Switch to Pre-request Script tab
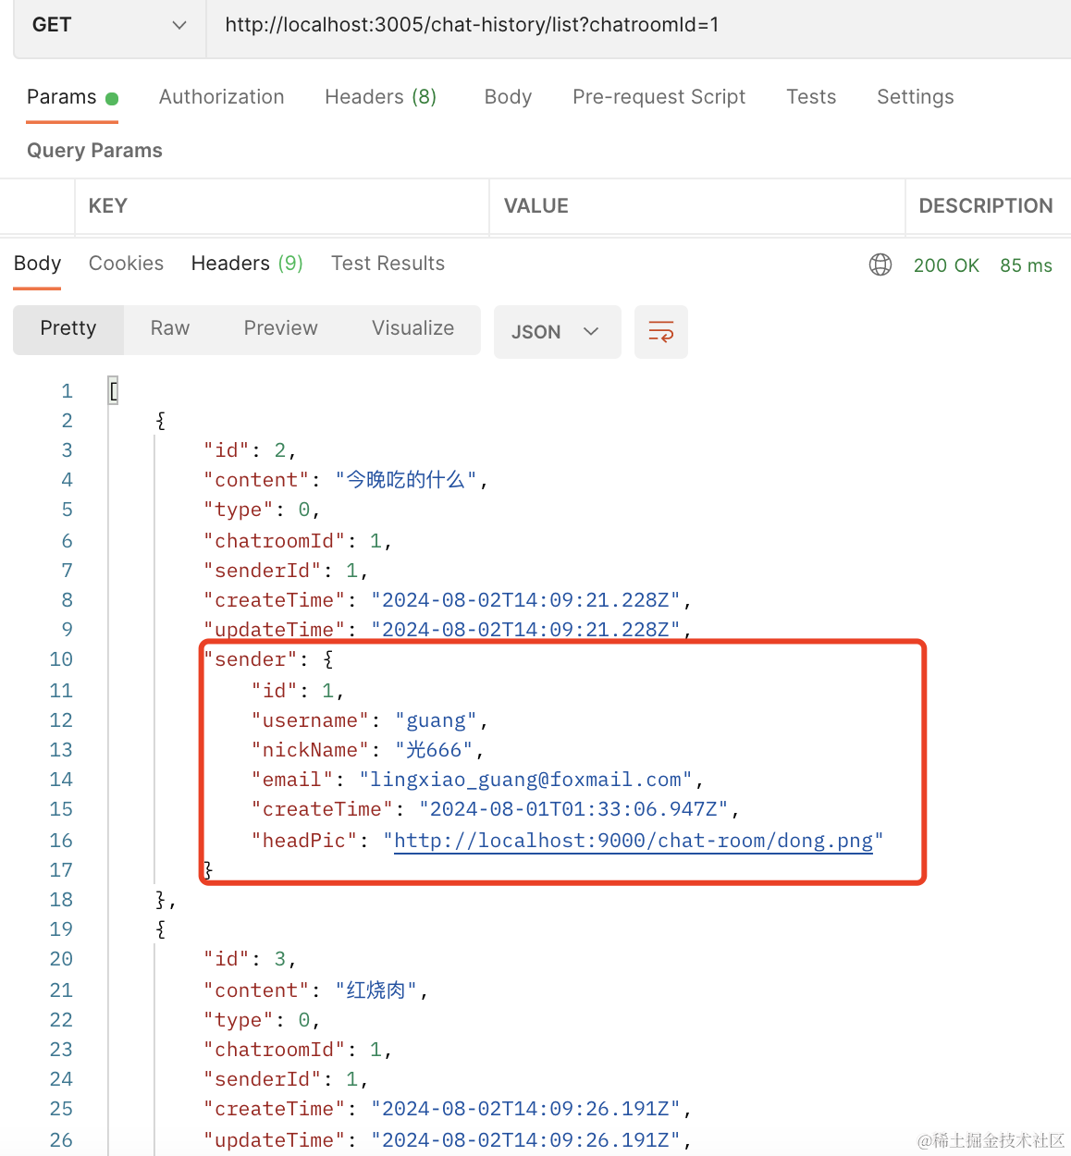Screen dimensions: 1071x1156 (x=659, y=97)
